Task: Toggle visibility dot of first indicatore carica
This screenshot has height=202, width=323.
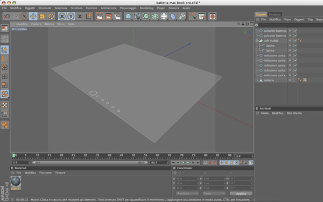Action: (x=290, y=55)
